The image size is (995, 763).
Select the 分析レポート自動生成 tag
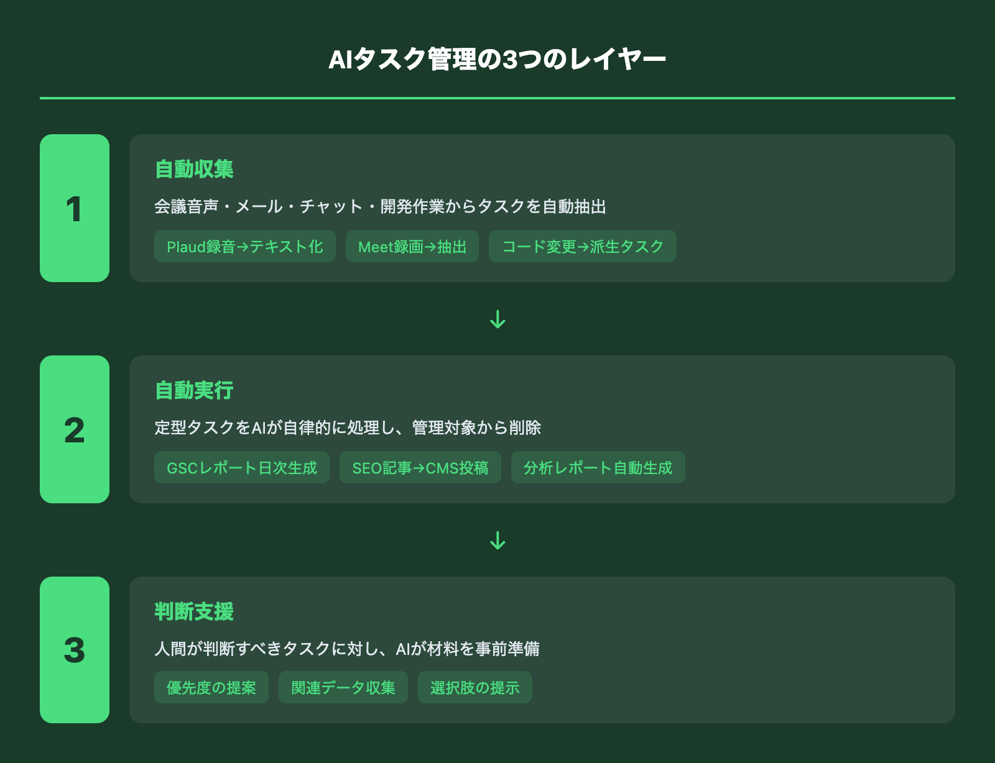598,468
